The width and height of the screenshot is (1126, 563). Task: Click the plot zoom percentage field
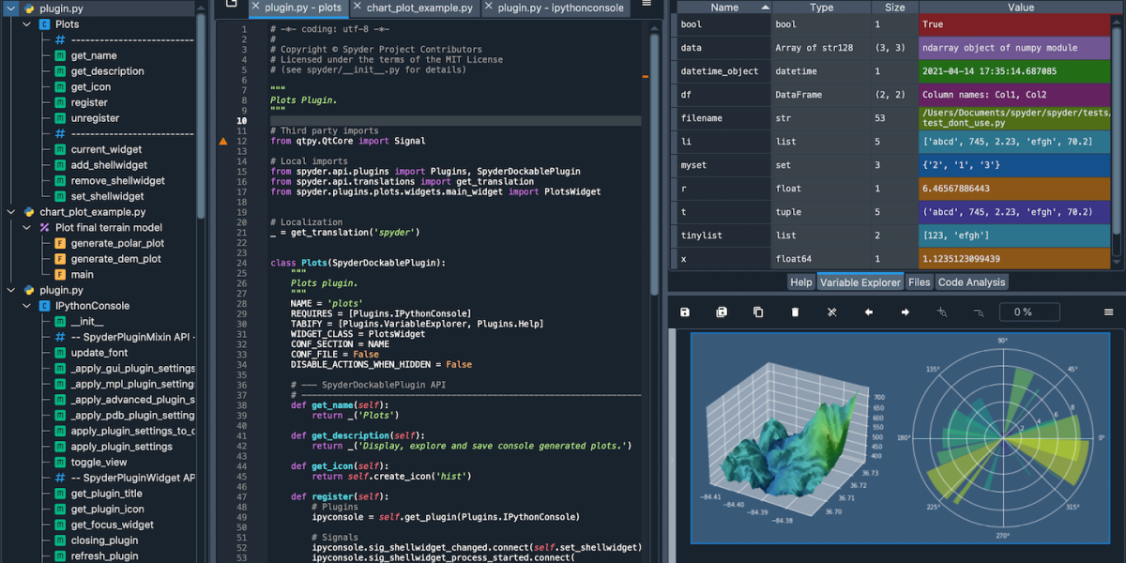pyautogui.click(x=1028, y=312)
